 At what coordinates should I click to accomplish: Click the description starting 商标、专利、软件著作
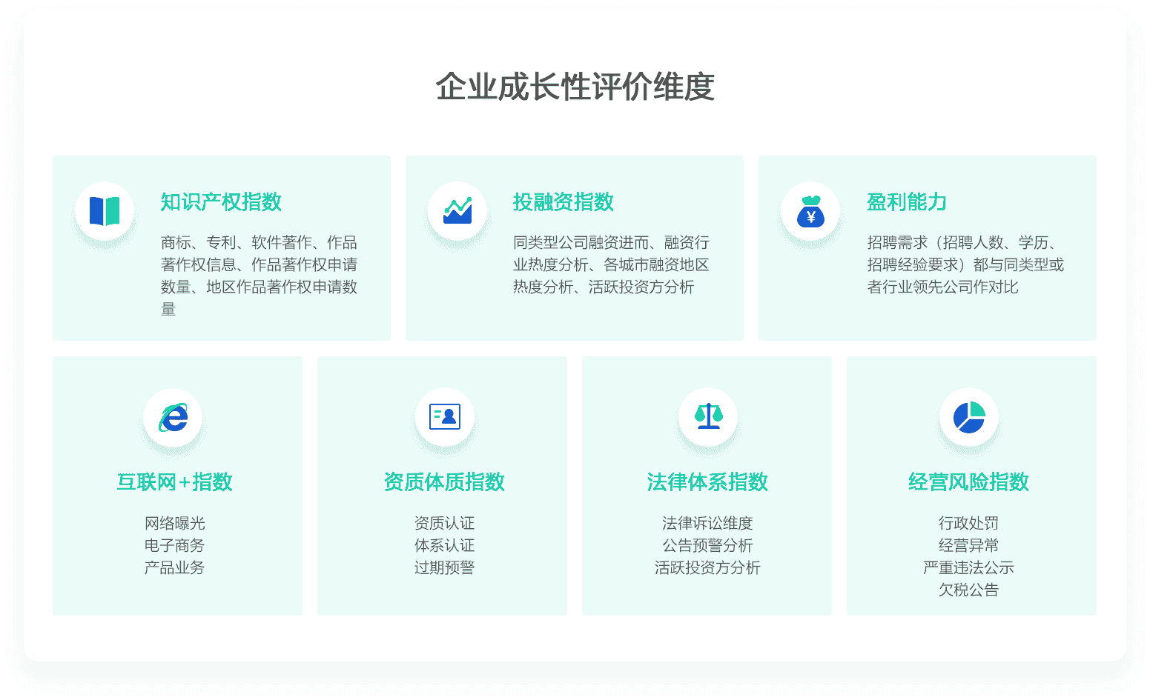pos(259,276)
